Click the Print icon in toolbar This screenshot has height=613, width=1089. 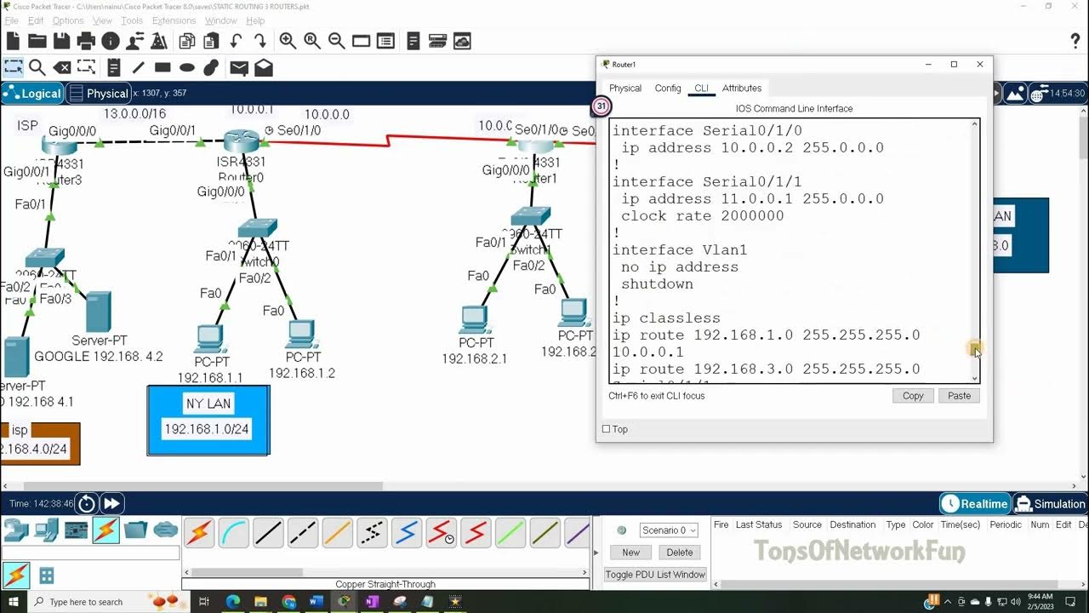86,41
